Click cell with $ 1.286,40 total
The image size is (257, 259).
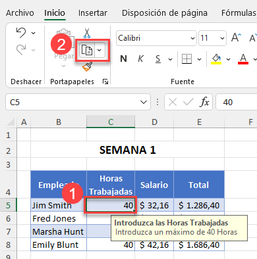199,205
